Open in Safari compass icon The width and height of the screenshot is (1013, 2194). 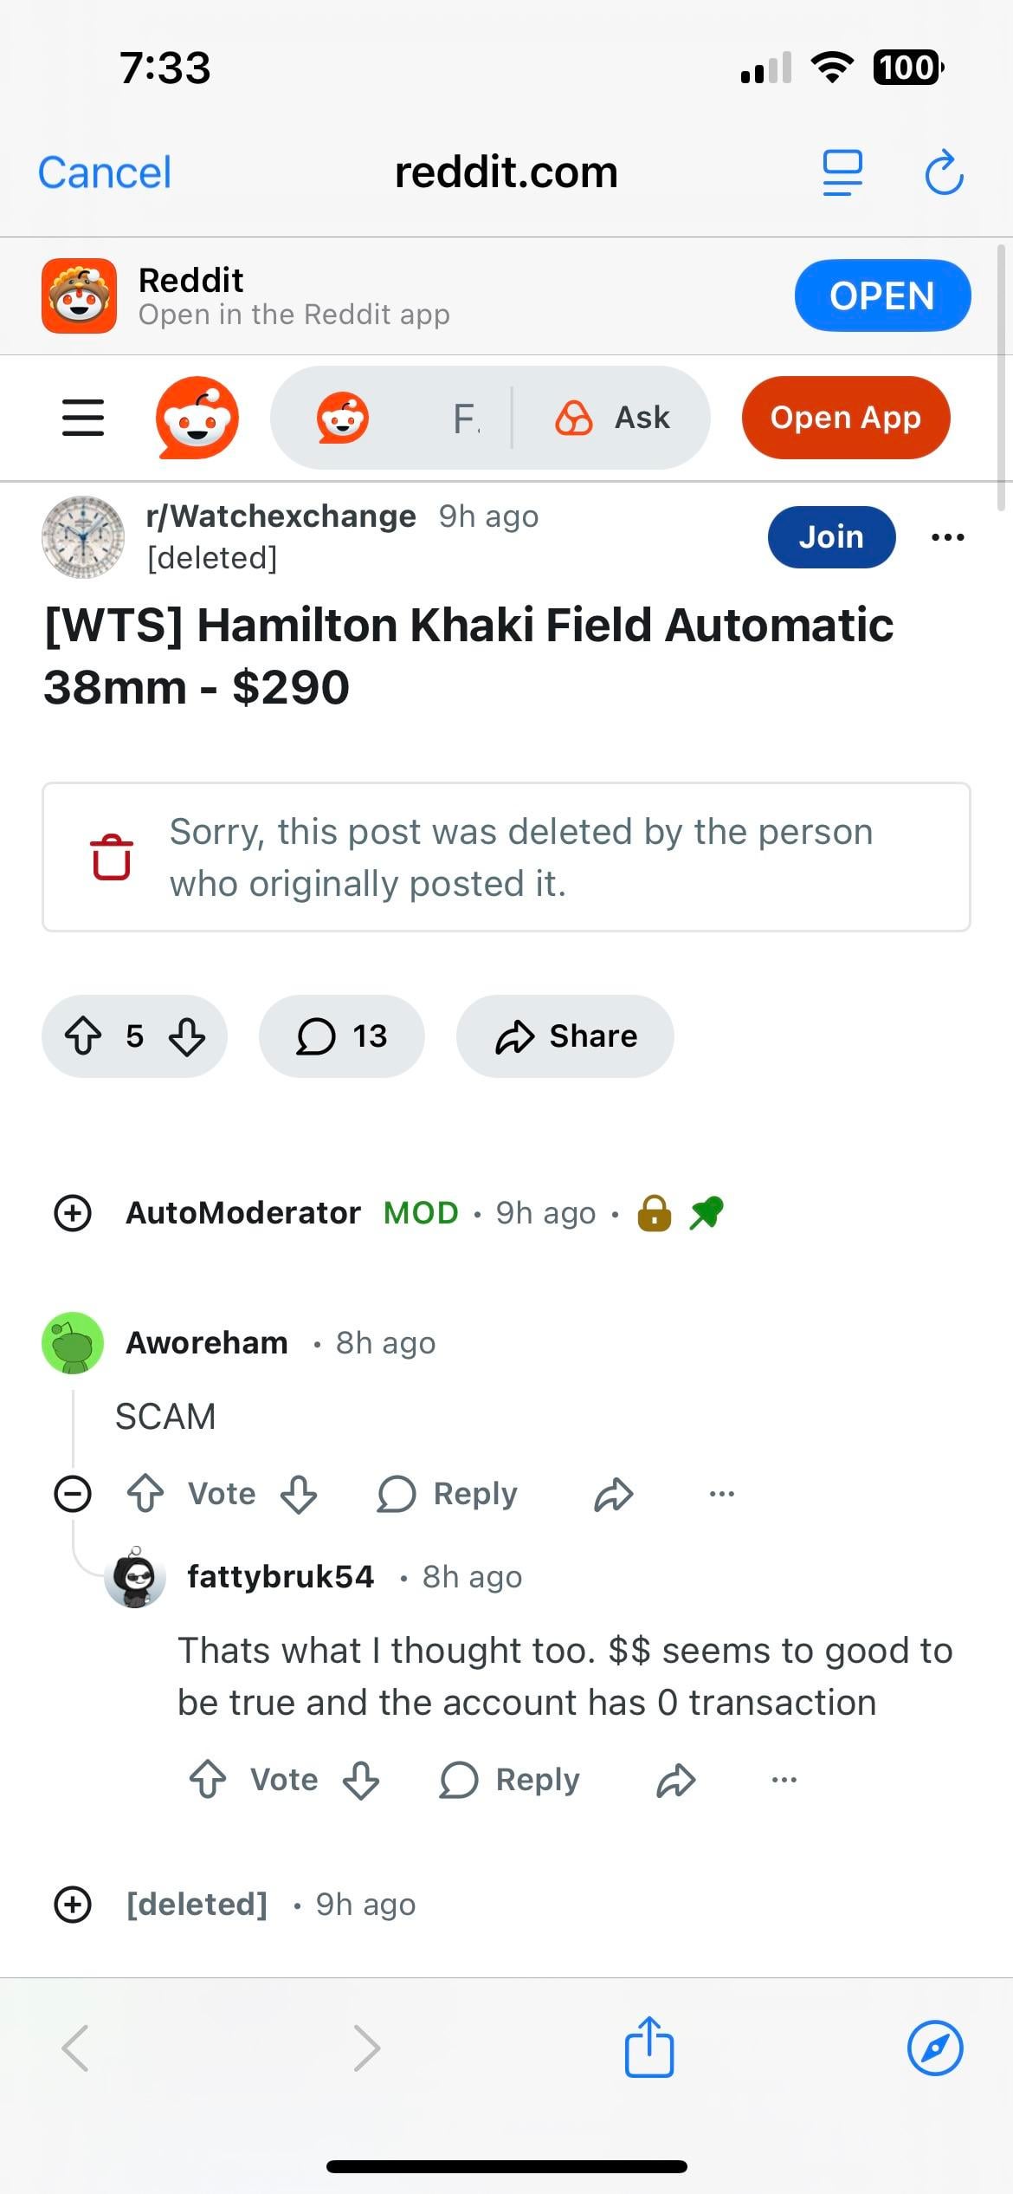pos(935,2048)
